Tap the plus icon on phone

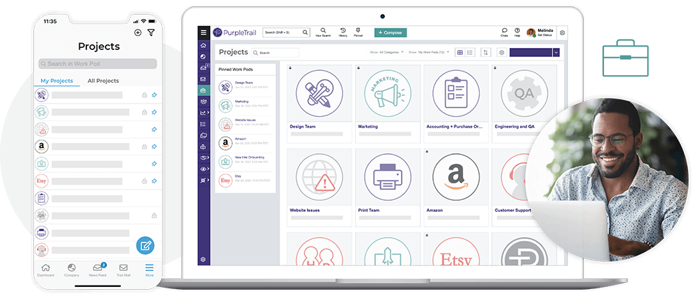pos(138,33)
